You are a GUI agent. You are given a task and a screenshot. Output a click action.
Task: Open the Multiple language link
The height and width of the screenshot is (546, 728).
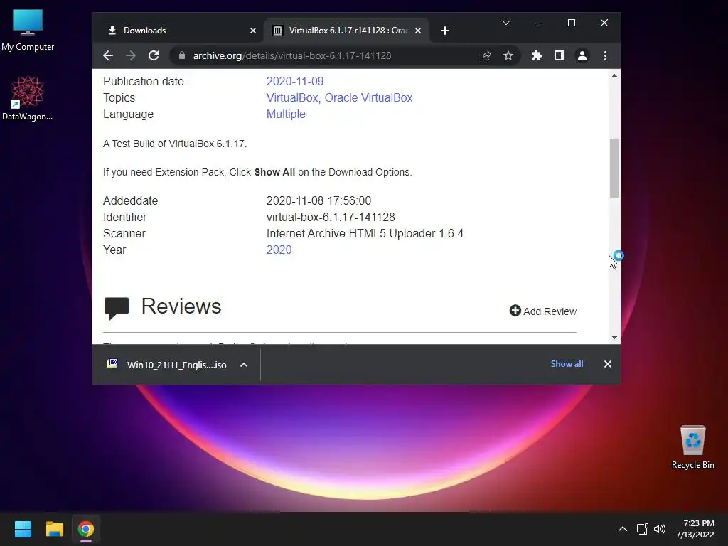pyautogui.click(x=286, y=114)
